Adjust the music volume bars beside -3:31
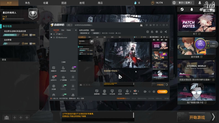The image size is (219, 123). tap(212, 74)
